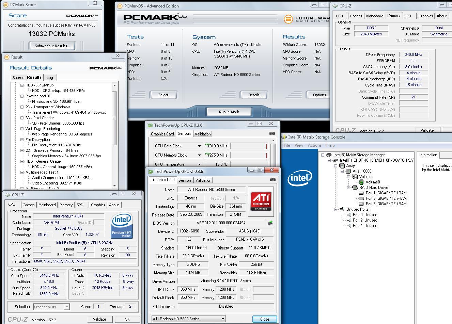Collapse the Intel(R) Matrix Storage Manager root node

click(323, 155)
